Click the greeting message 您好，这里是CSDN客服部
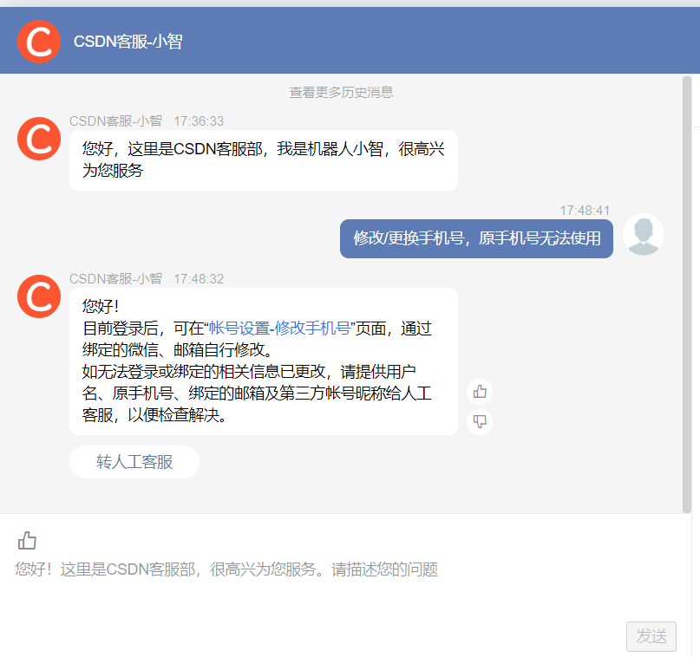This screenshot has height=657, width=700. point(264,160)
